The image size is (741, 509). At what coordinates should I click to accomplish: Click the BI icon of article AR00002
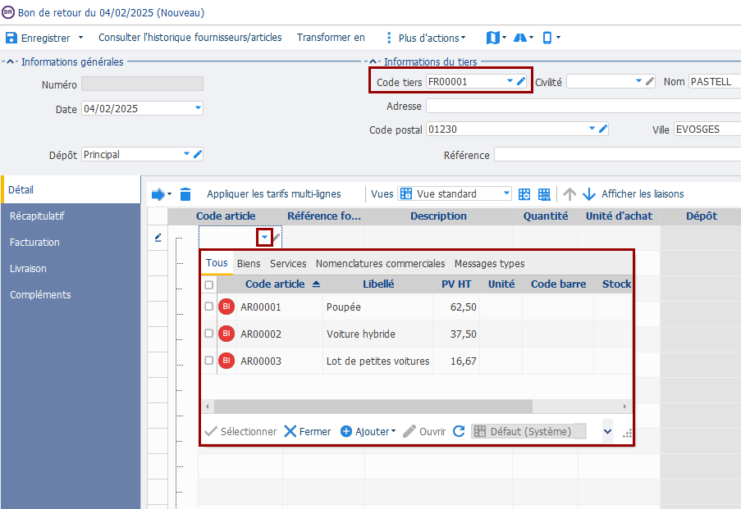point(226,334)
